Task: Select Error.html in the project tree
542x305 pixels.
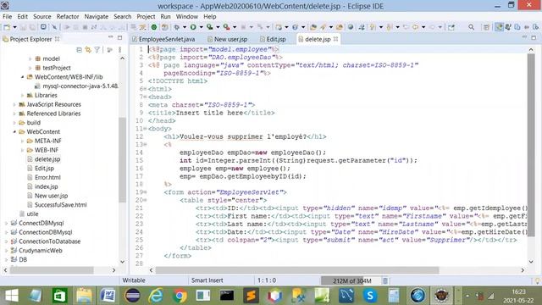Action: 47,177
